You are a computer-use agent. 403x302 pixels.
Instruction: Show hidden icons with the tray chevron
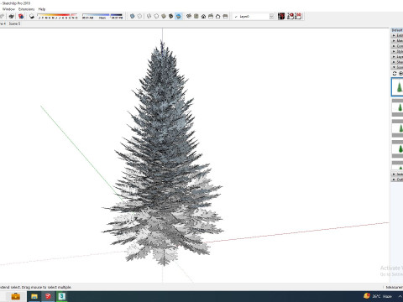(400, 296)
